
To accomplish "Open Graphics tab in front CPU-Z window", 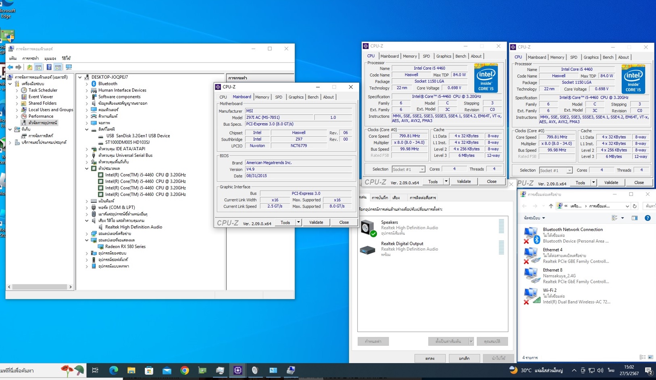I will [x=296, y=97].
